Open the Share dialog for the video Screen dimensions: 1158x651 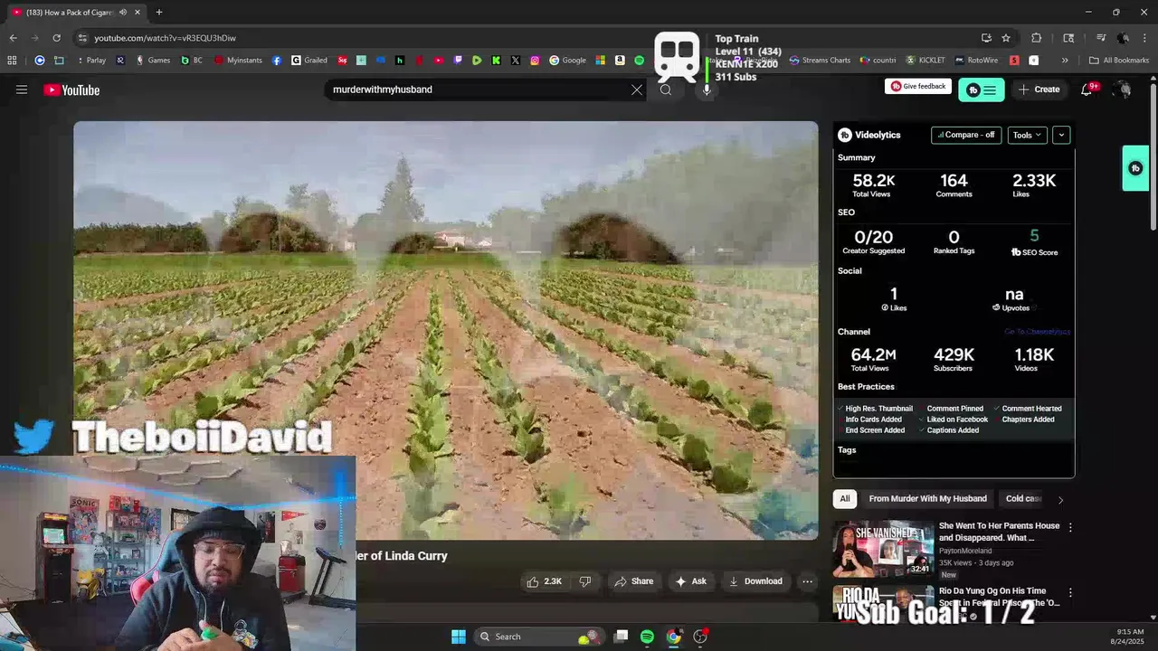(x=633, y=581)
